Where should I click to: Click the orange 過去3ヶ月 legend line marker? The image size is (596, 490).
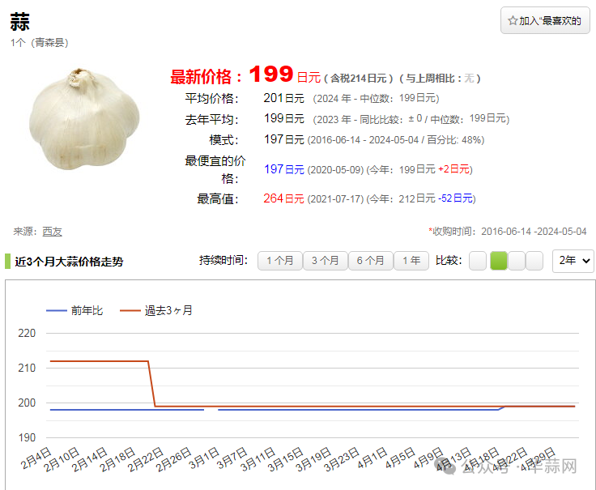130,310
